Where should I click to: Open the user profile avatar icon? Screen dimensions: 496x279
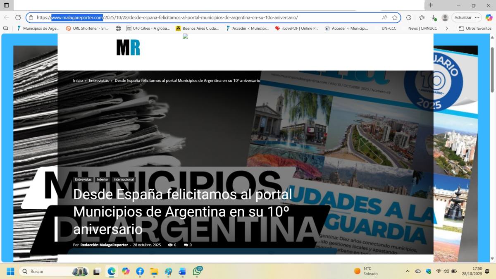tap(445, 17)
